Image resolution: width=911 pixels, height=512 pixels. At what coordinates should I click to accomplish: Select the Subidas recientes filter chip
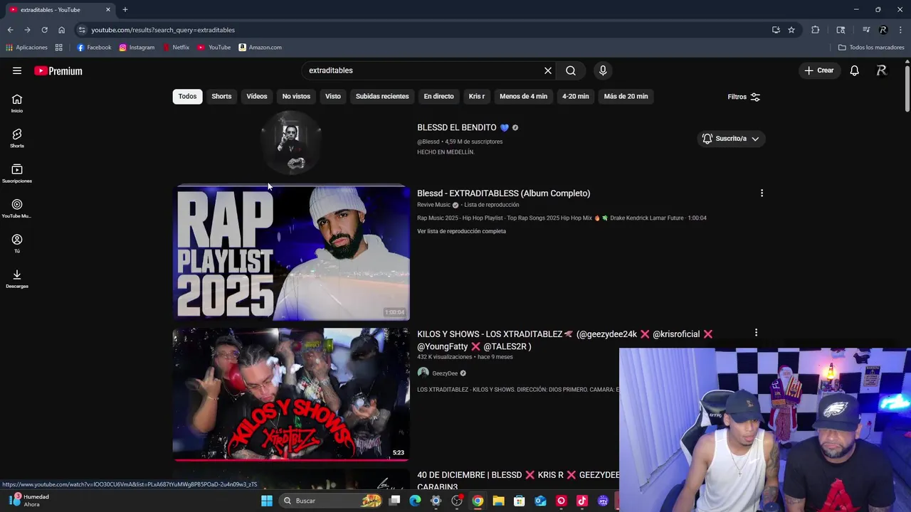coord(382,97)
